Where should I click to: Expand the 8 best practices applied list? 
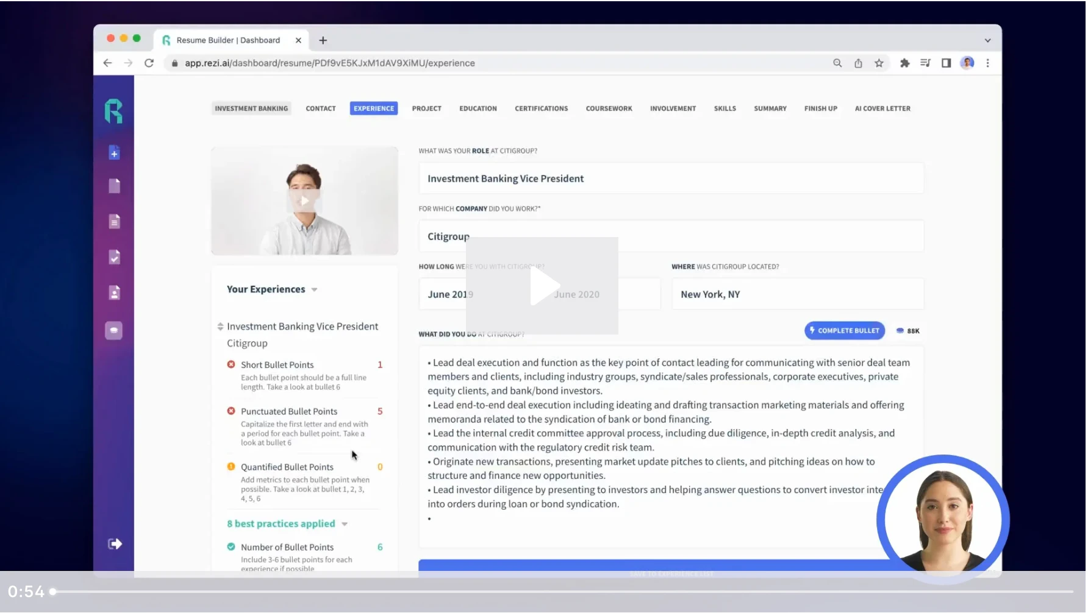(345, 525)
